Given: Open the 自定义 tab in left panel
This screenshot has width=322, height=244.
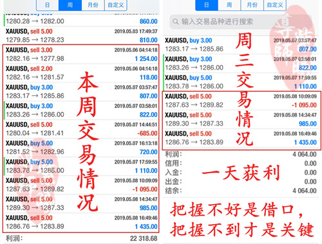Looking at the screenshot, I should pyautogui.click(x=116, y=5).
